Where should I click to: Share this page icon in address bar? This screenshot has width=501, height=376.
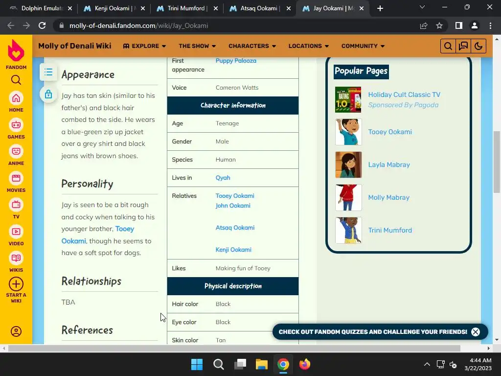pyautogui.click(x=424, y=25)
